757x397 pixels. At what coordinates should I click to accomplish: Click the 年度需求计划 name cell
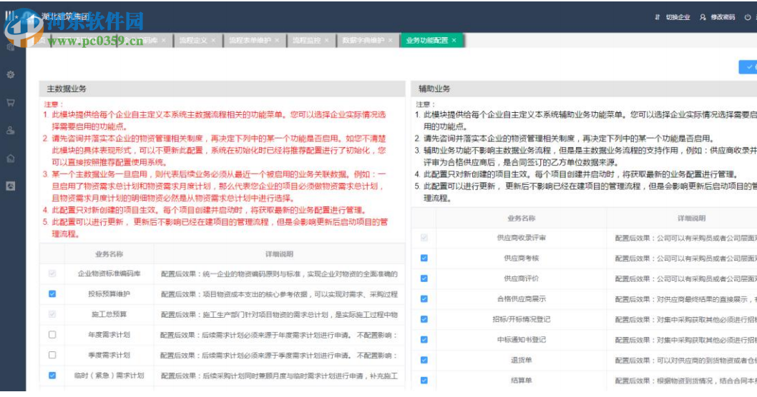(x=109, y=335)
